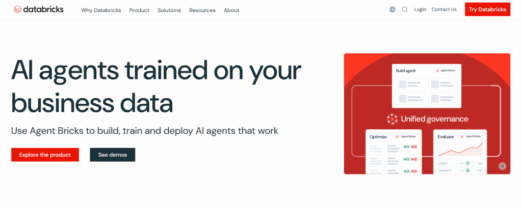Open the About menu
This screenshot has width=522, height=207.
tap(231, 10)
